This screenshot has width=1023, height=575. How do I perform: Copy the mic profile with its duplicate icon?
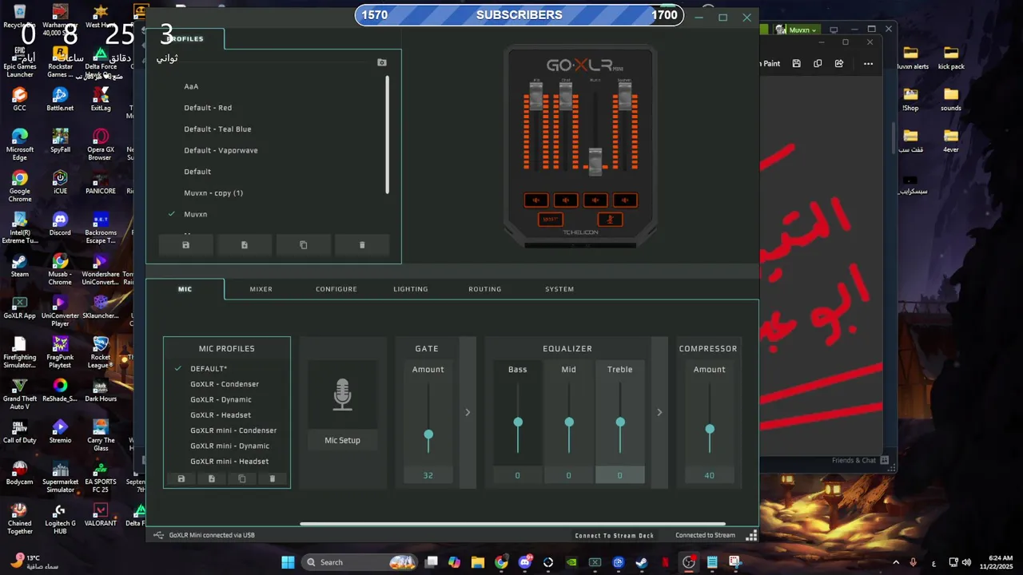[x=242, y=478]
